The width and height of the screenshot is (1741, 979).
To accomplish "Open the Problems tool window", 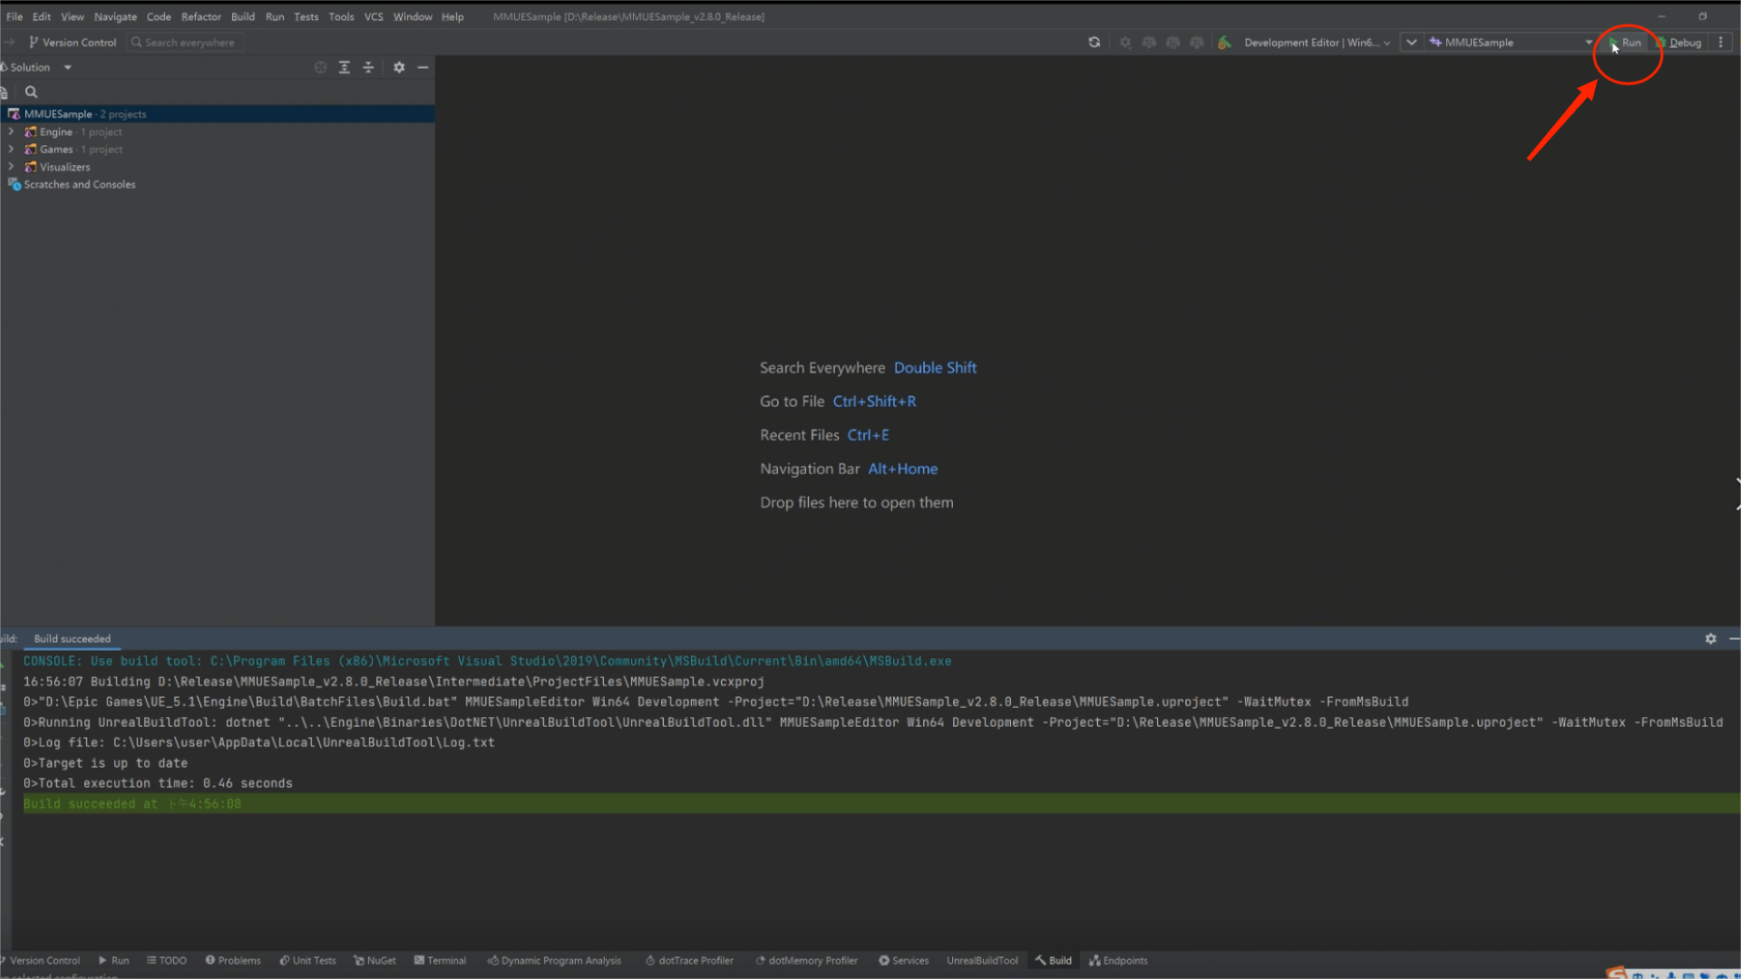I will click(233, 960).
